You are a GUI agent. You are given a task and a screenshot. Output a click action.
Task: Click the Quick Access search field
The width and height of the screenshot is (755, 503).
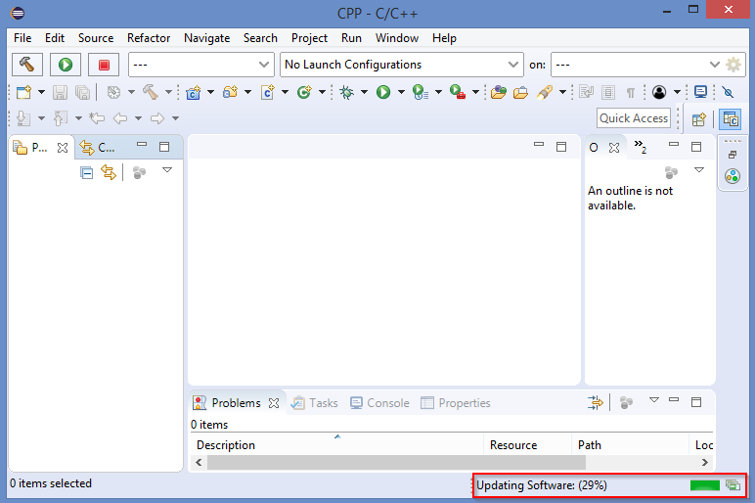coord(634,118)
